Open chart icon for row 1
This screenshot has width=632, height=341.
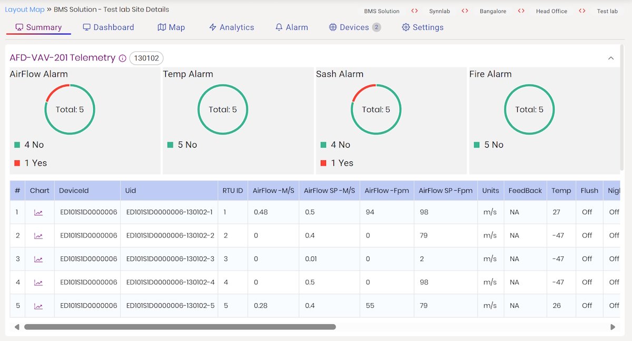click(x=38, y=212)
